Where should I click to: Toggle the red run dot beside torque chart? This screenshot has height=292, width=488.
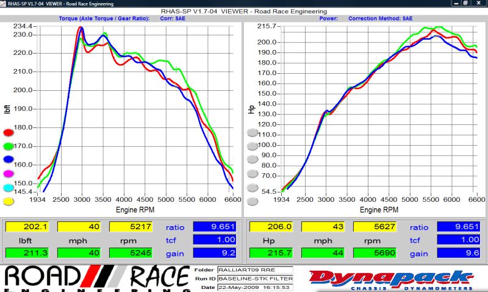point(8,132)
